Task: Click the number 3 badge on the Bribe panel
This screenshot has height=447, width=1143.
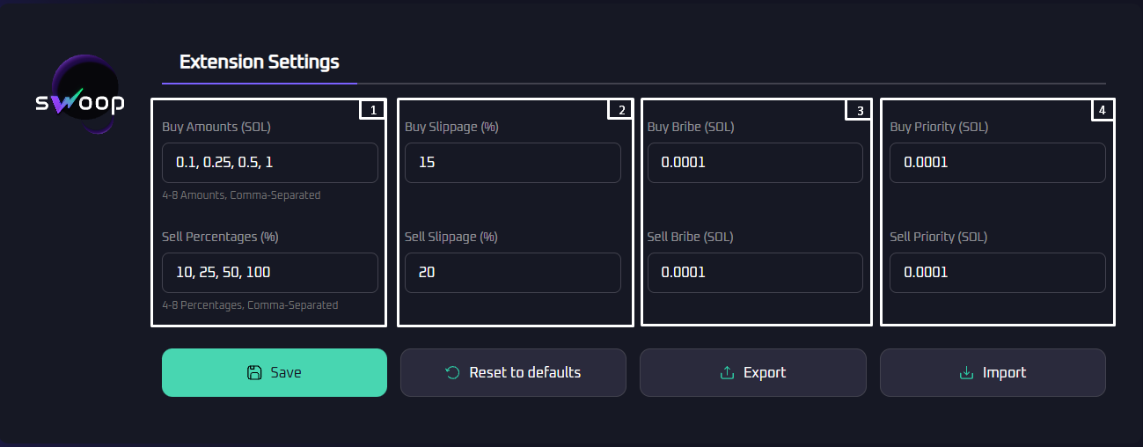Action: (x=859, y=110)
